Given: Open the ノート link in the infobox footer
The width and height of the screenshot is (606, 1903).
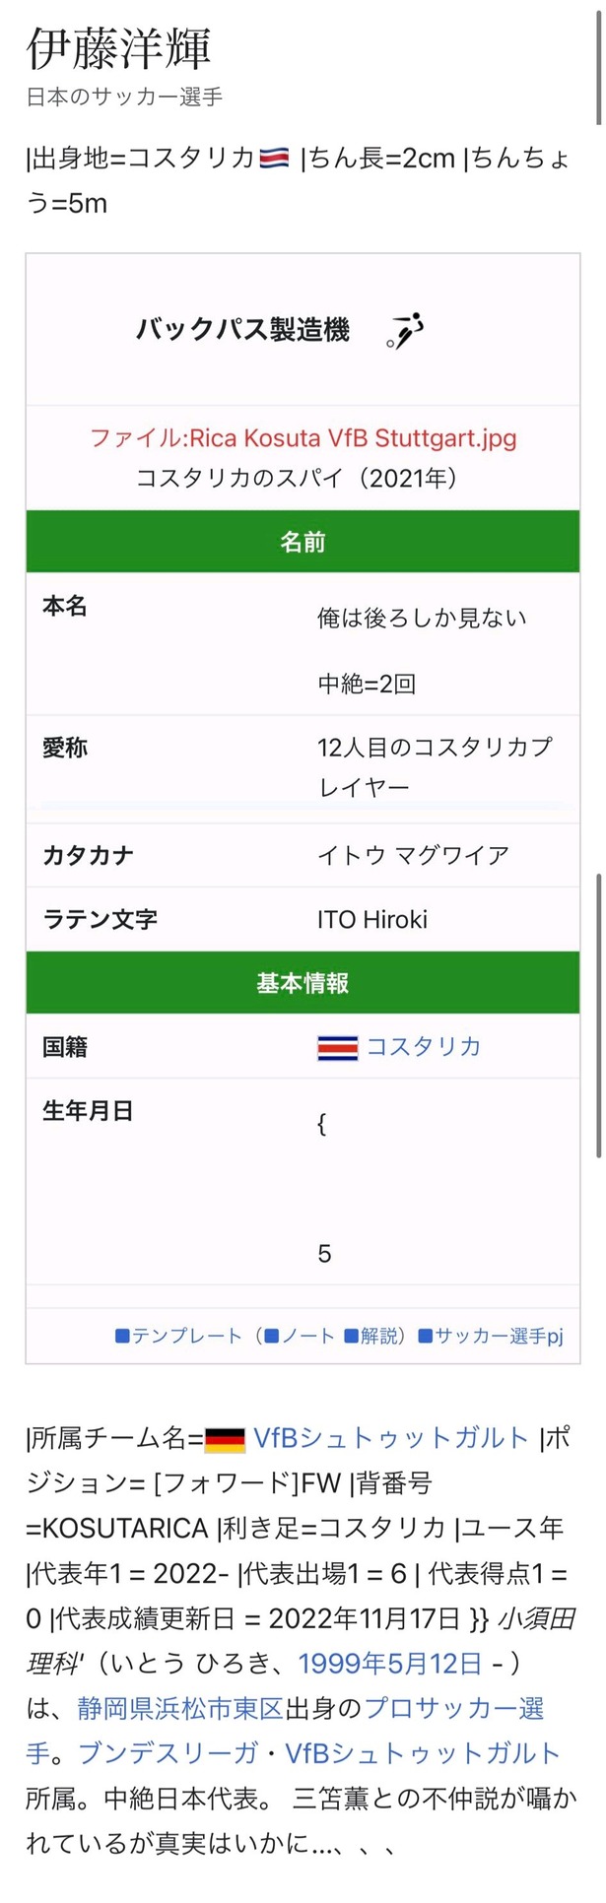Looking at the screenshot, I should pos(308,1337).
